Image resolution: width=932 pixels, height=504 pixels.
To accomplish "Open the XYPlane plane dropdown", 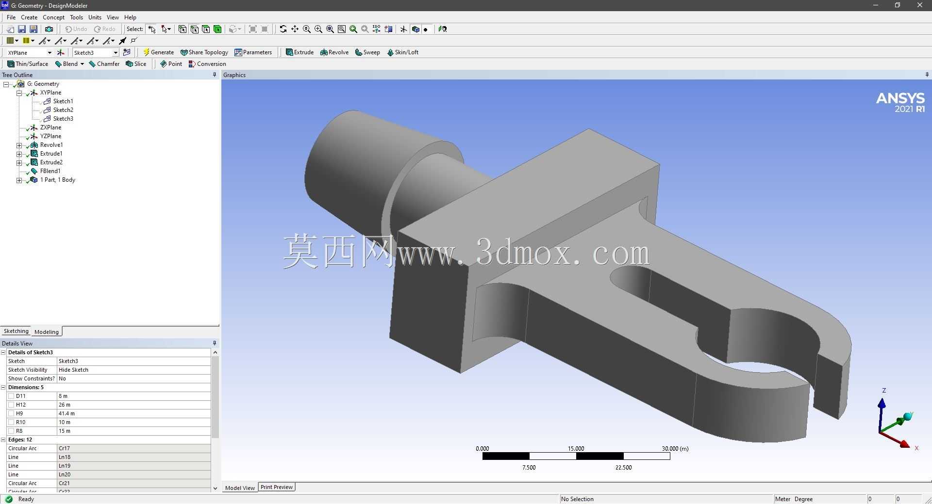I will click(x=49, y=52).
